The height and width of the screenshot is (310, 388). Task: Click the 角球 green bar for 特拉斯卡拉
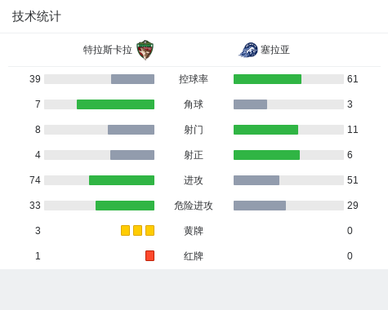(115, 104)
